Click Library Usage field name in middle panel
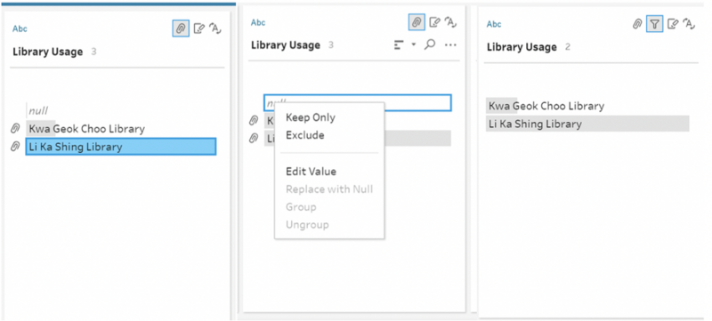The image size is (712, 321). (286, 44)
